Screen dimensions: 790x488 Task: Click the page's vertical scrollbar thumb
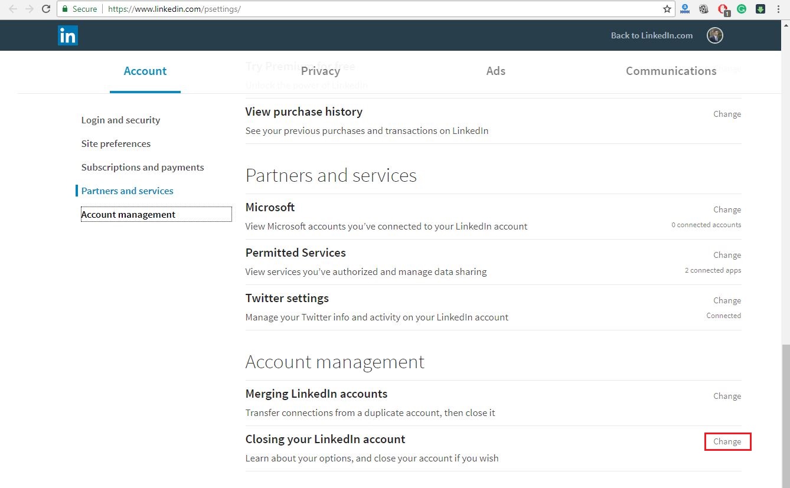click(785, 416)
